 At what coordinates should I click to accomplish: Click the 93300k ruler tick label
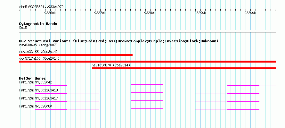250,13
